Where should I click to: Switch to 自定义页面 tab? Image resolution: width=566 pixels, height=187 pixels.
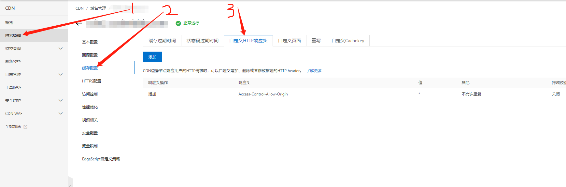pyautogui.click(x=290, y=41)
